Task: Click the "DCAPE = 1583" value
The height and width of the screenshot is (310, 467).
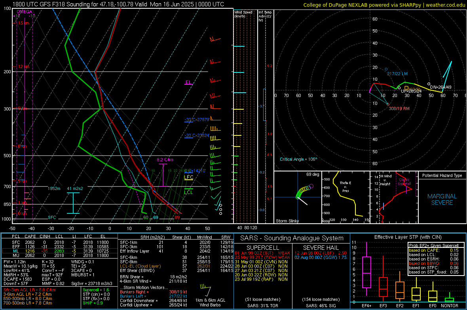Action: (x=17, y=279)
